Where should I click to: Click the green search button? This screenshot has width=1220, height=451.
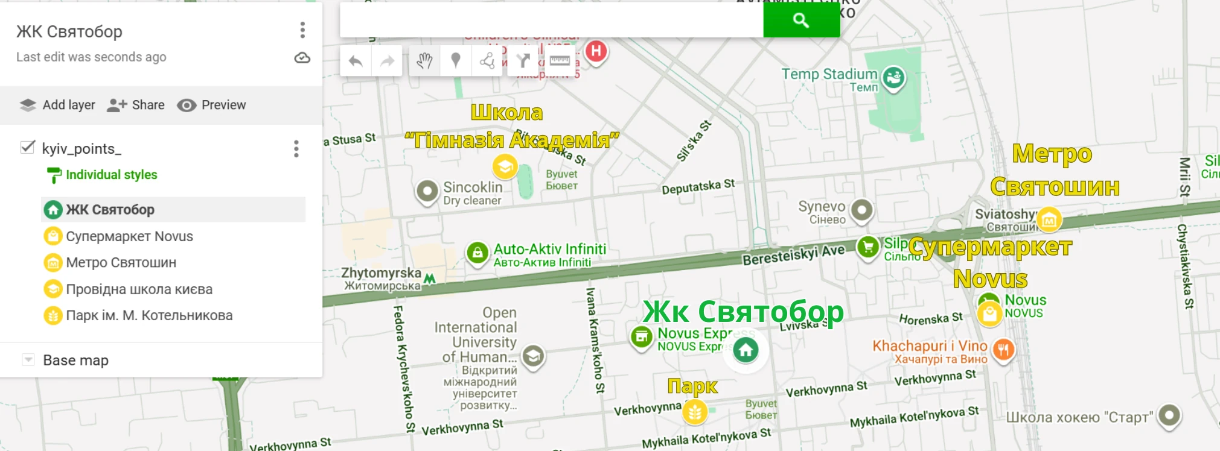pyautogui.click(x=801, y=20)
